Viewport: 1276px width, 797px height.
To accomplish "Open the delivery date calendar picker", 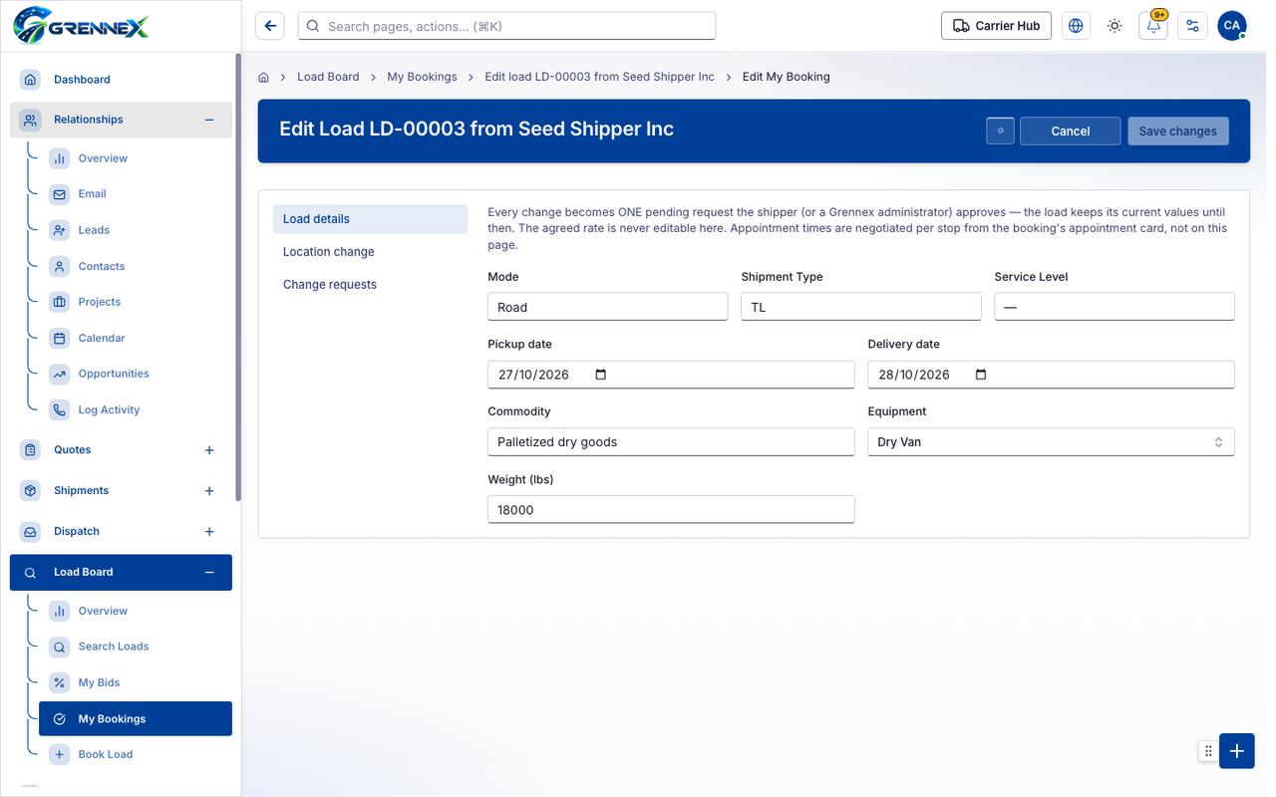I will click(981, 375).
